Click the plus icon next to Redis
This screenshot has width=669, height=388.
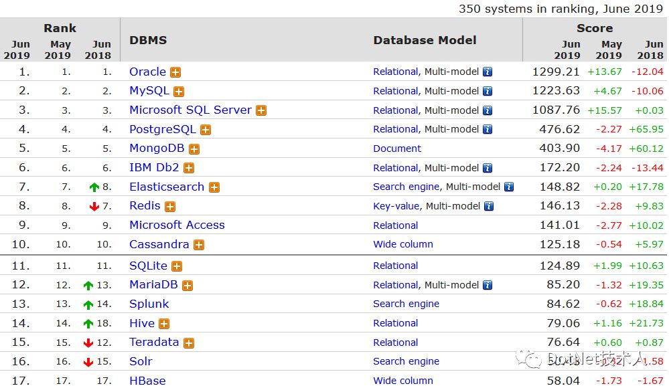[x=170, y=206]
